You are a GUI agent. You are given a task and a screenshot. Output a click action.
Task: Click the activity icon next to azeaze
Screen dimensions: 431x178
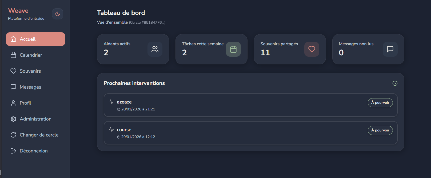[111, 102]
